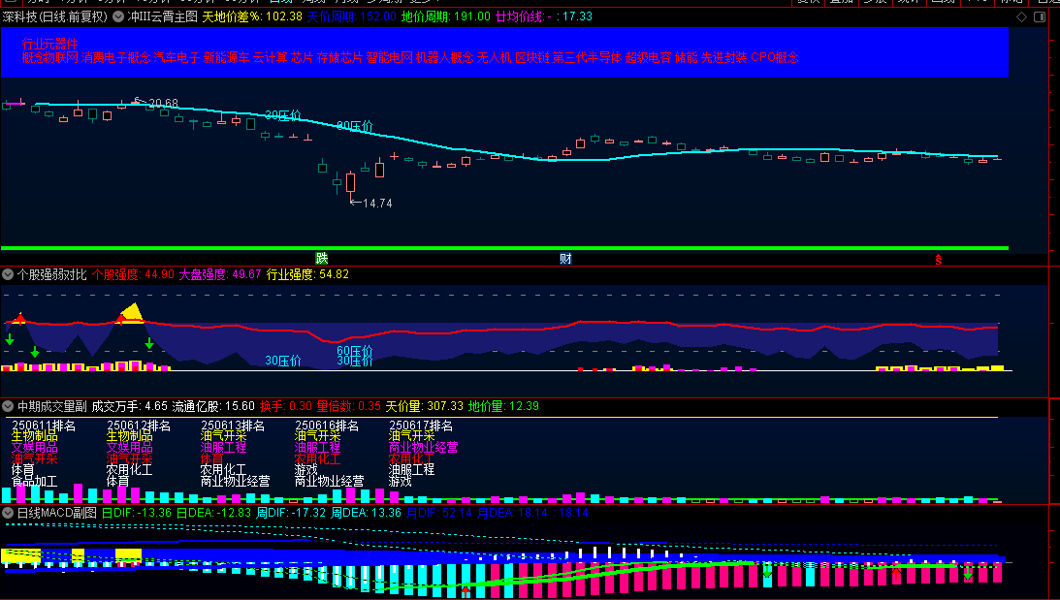
Task: Select the 深科技(日线.前复权) stock title
Action: tap(54, 16)
